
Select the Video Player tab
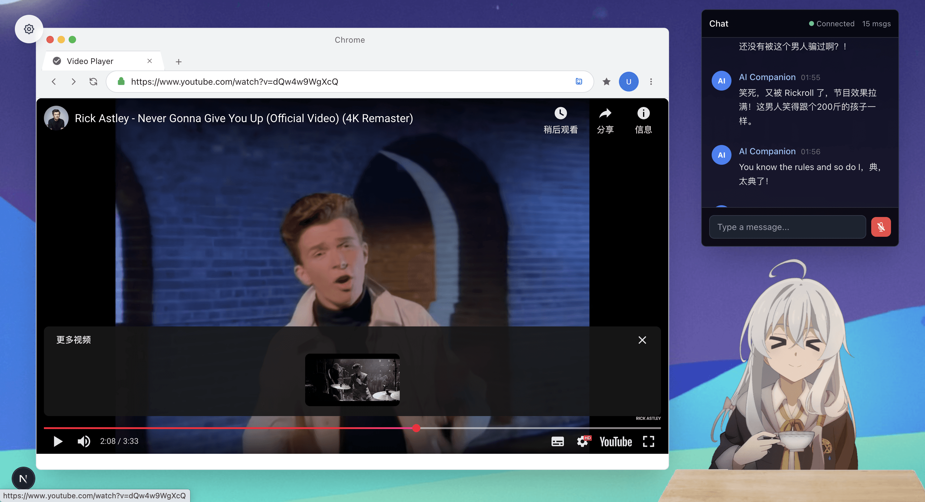pos(103,61)
